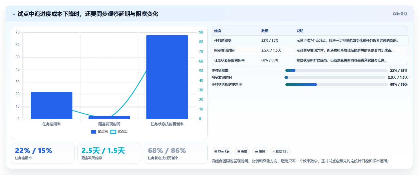Toggle the 试点前 legend item
Viewport: 419px width, 175px height.
point(100,132)
